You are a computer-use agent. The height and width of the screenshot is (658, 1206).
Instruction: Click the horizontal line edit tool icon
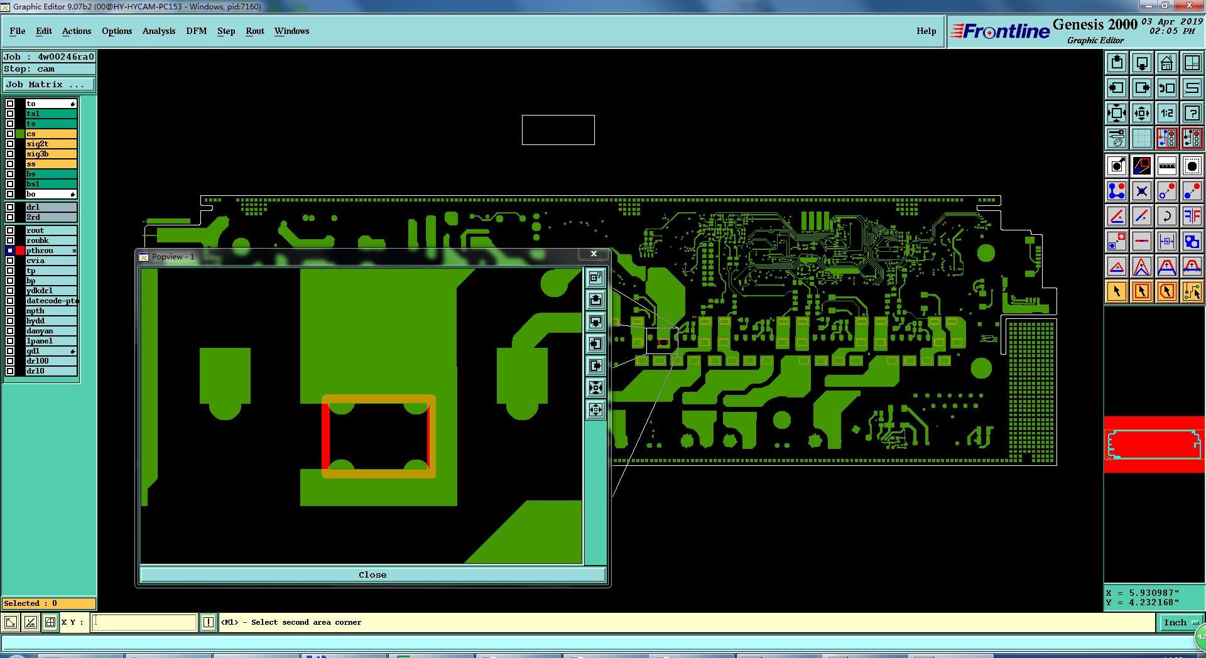[x=1142, y=241]
